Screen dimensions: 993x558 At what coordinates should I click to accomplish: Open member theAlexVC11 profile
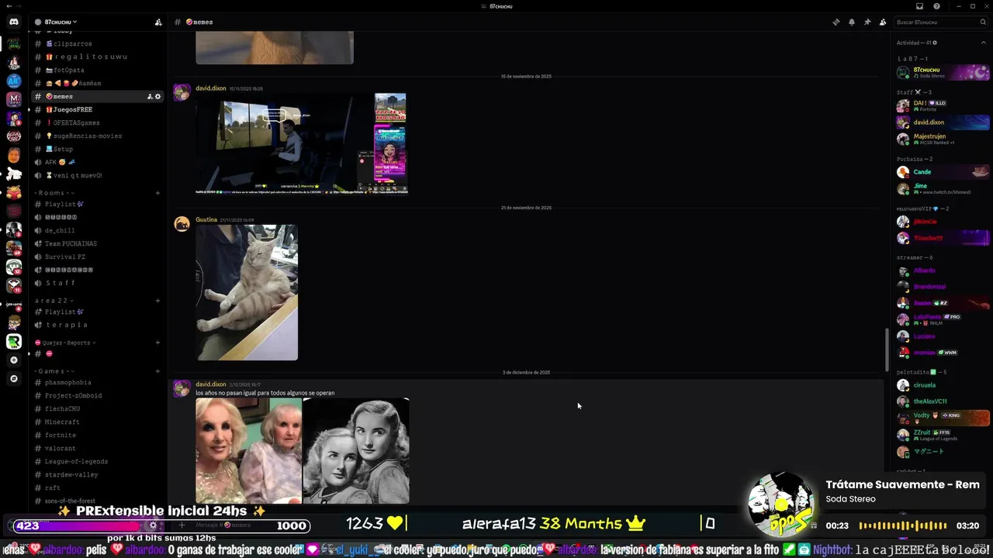[x=942, y=401]
